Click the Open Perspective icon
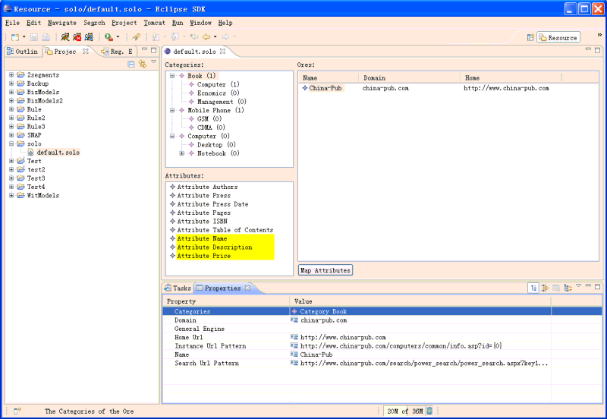The width and height of the screenshot is (607, 419). (x=530, y=37)
